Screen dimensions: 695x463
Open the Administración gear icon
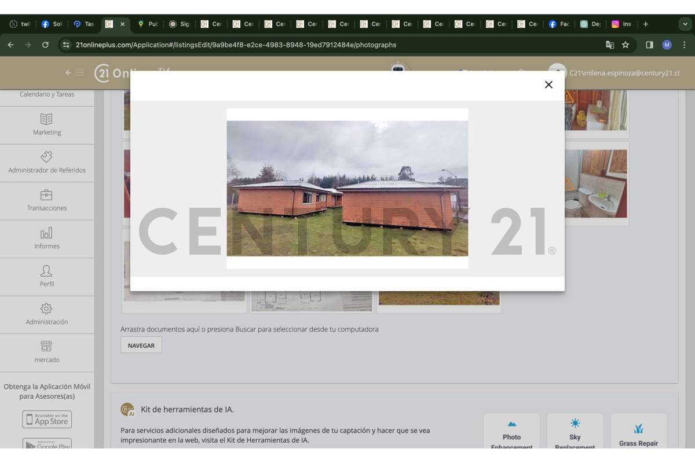click(46, 308)
